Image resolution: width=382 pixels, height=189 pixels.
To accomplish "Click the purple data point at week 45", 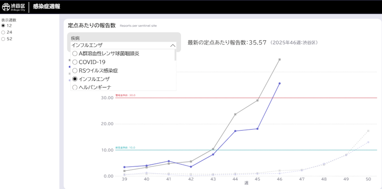I will click(258, 129).
